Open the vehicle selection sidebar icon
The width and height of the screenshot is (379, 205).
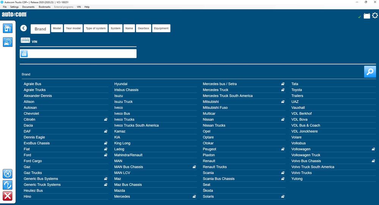tap(8, 42)
